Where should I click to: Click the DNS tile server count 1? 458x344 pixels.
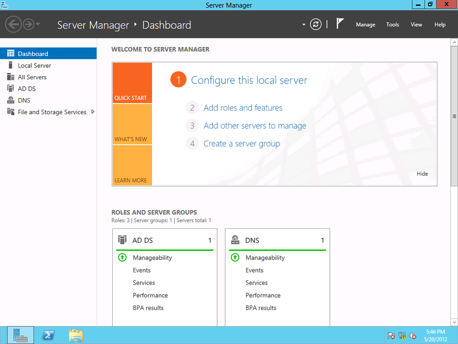pos(322,240)
